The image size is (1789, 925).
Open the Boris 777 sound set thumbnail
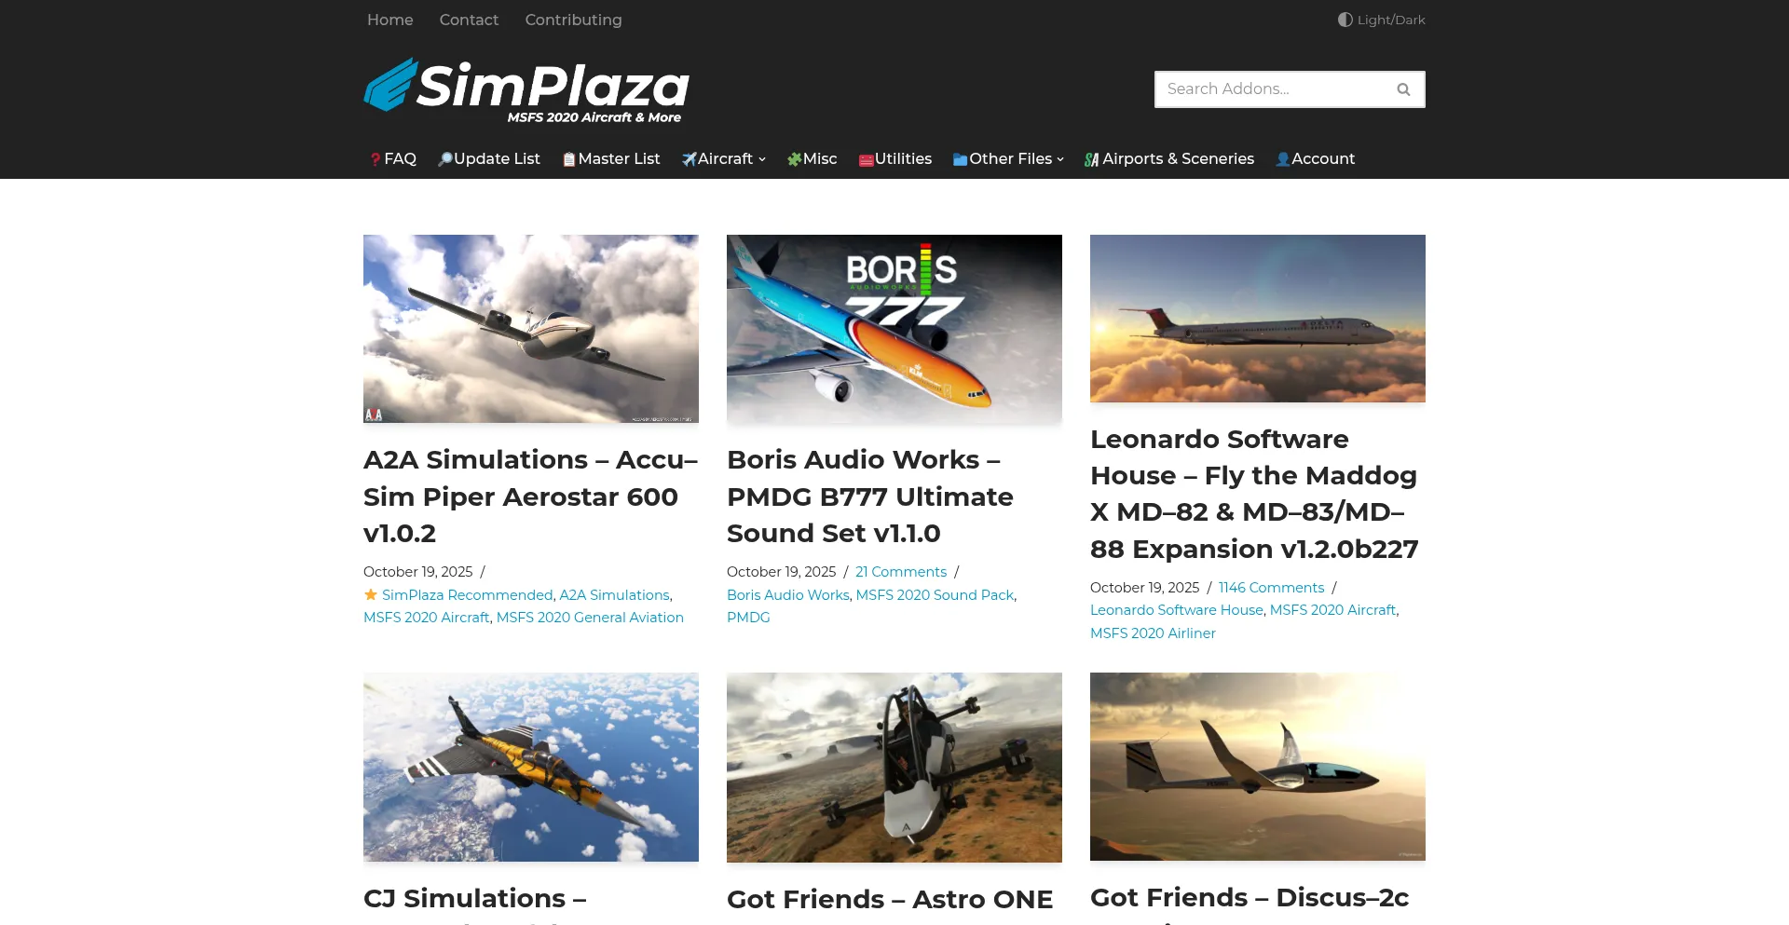click(x=894, y=330)
